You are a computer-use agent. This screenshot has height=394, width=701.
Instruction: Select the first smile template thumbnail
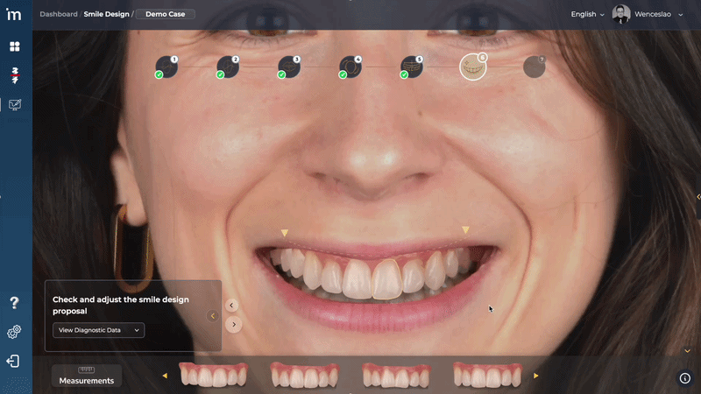pyautogui.click(x=213, y=376)
